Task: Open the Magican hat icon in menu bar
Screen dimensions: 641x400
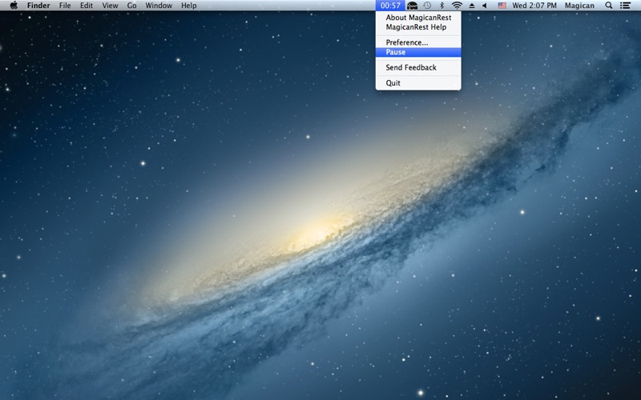Action: (412, 6)
